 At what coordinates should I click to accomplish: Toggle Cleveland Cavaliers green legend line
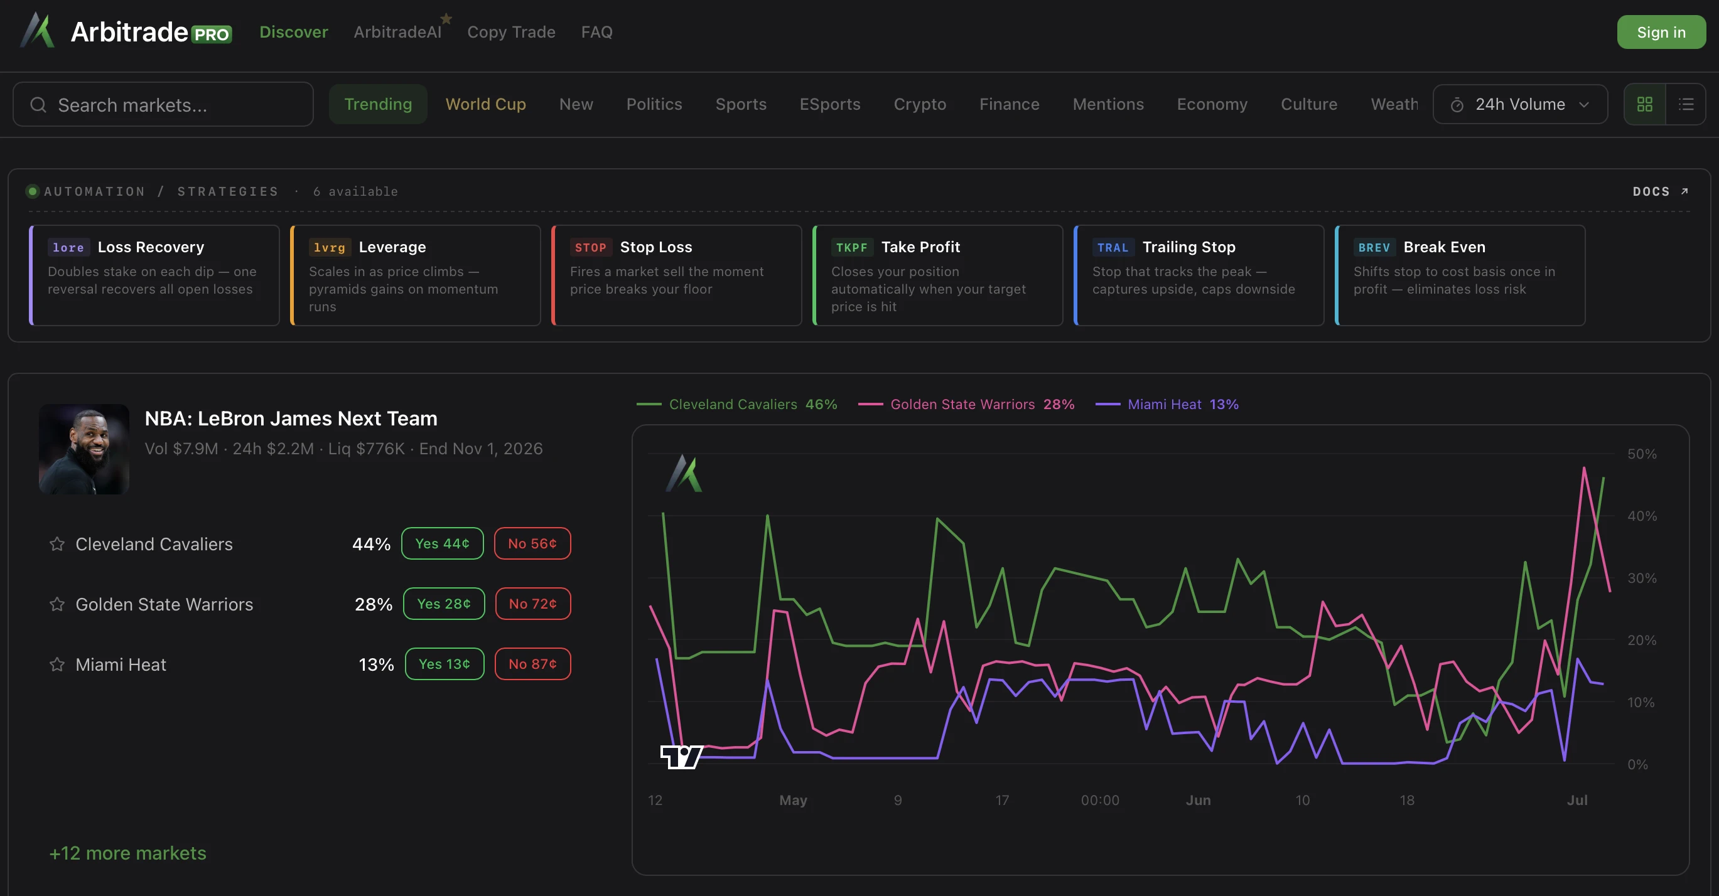736,404
